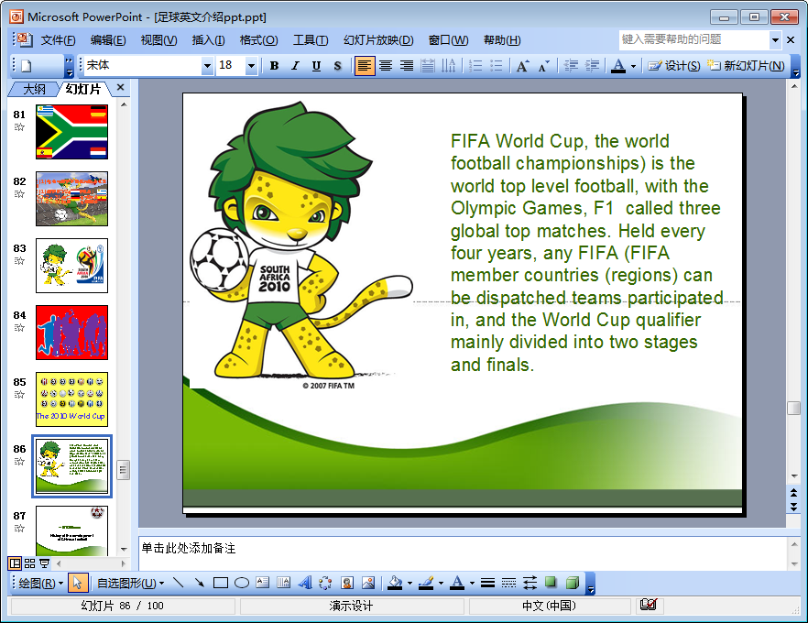Open the 绘图(R) drawing menu

[40, 584]
